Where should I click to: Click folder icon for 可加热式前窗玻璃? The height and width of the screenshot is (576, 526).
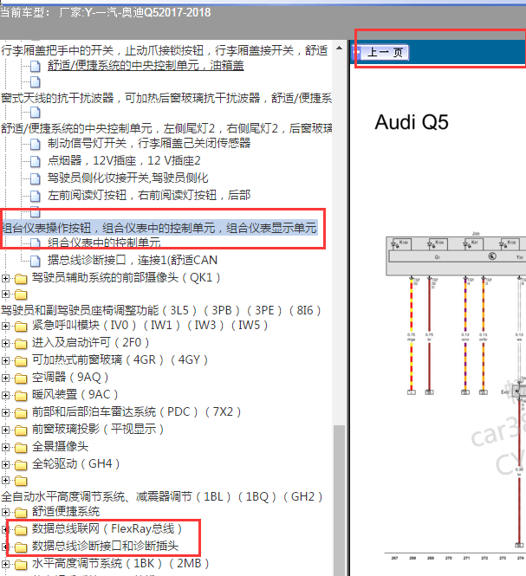(21, 360)
